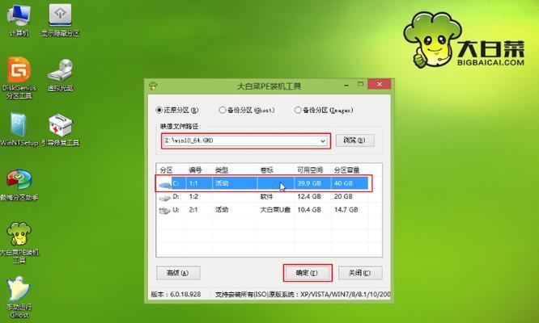Click the 确定 confirm button
Image resolution: width=539 pixels, height=323 pixels.
pyautogui.click(x=308, y=273)
